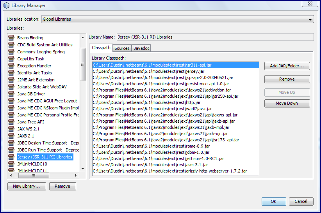Click the J2ME Ant Extension library icon
This screenshot has width=321, height=213.
pos(11,80)
